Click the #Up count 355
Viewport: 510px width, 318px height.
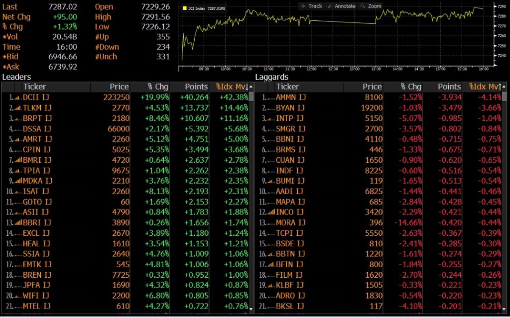163,37
